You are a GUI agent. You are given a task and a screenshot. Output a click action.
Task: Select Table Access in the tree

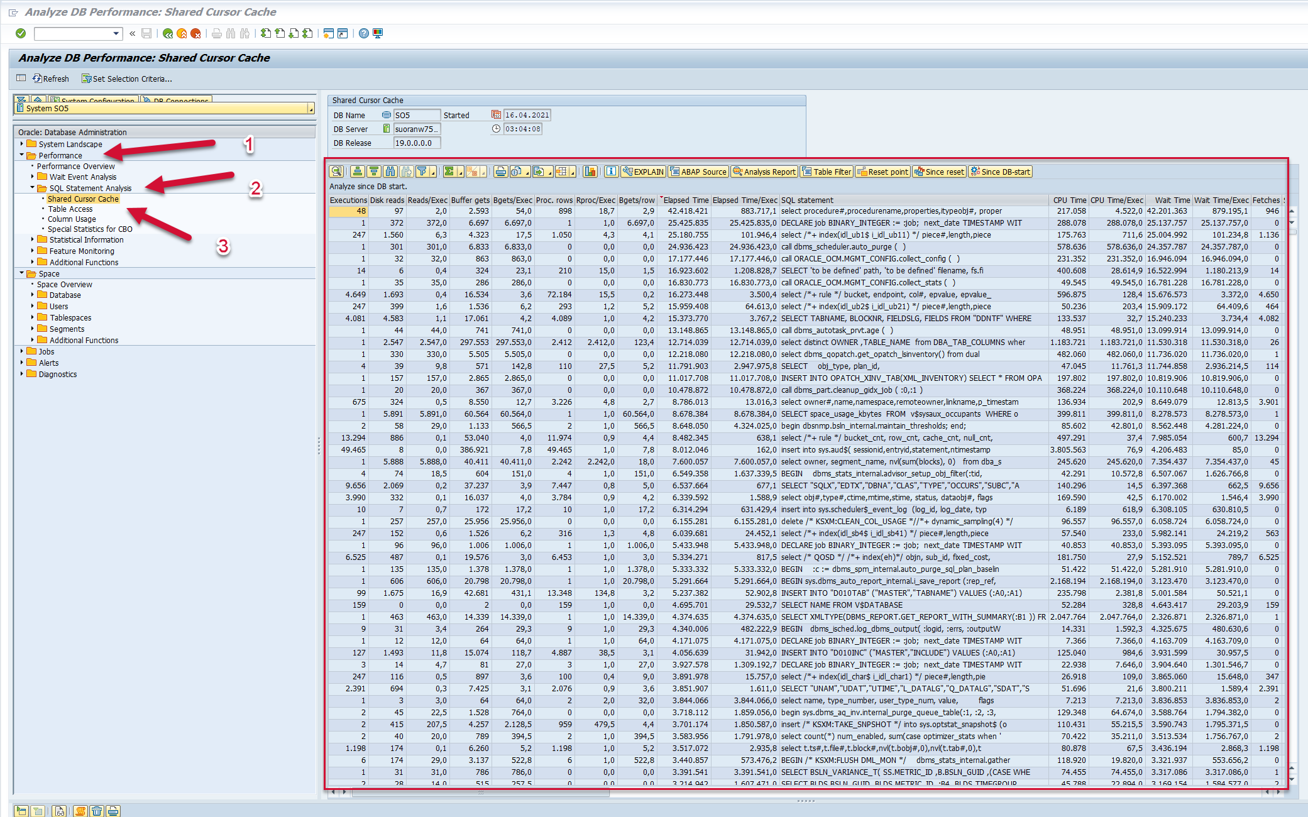(x=70, y=209)
